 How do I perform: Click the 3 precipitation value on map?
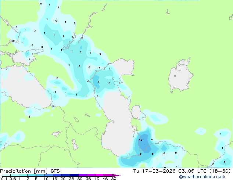[x=152, y=154]
